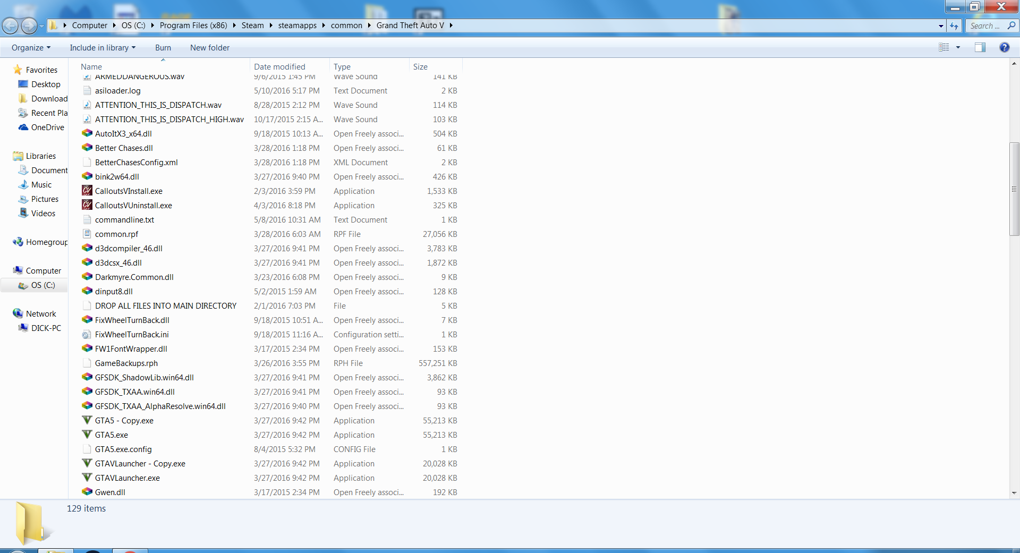The width and height of the screenshot is (1020, 553).
Task: Select Documents under Libraries
Action: (42, 170)
